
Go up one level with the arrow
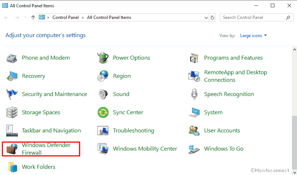pos(33,17)
